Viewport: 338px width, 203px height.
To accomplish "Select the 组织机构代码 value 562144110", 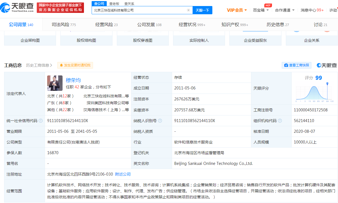I will [x=304, y=121].
